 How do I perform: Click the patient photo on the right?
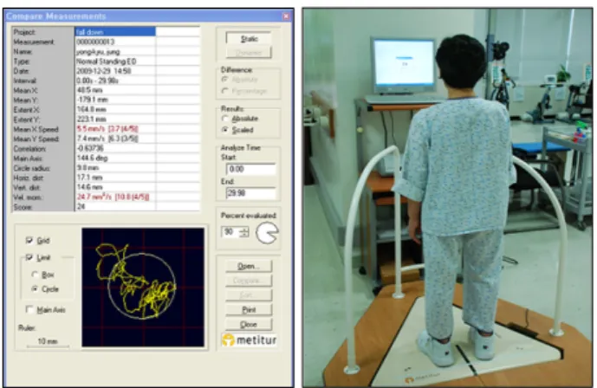point(447,197)
